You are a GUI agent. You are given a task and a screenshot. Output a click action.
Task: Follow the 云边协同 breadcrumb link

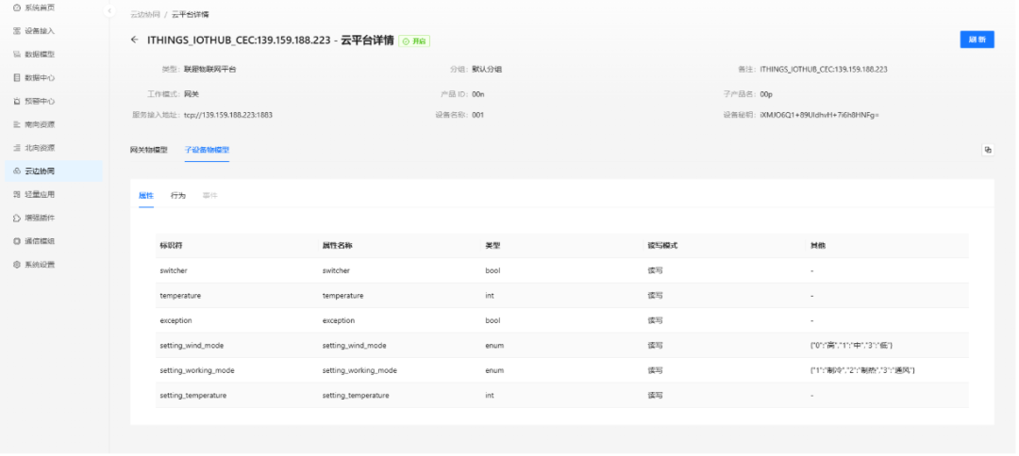(x=145, y=14)
